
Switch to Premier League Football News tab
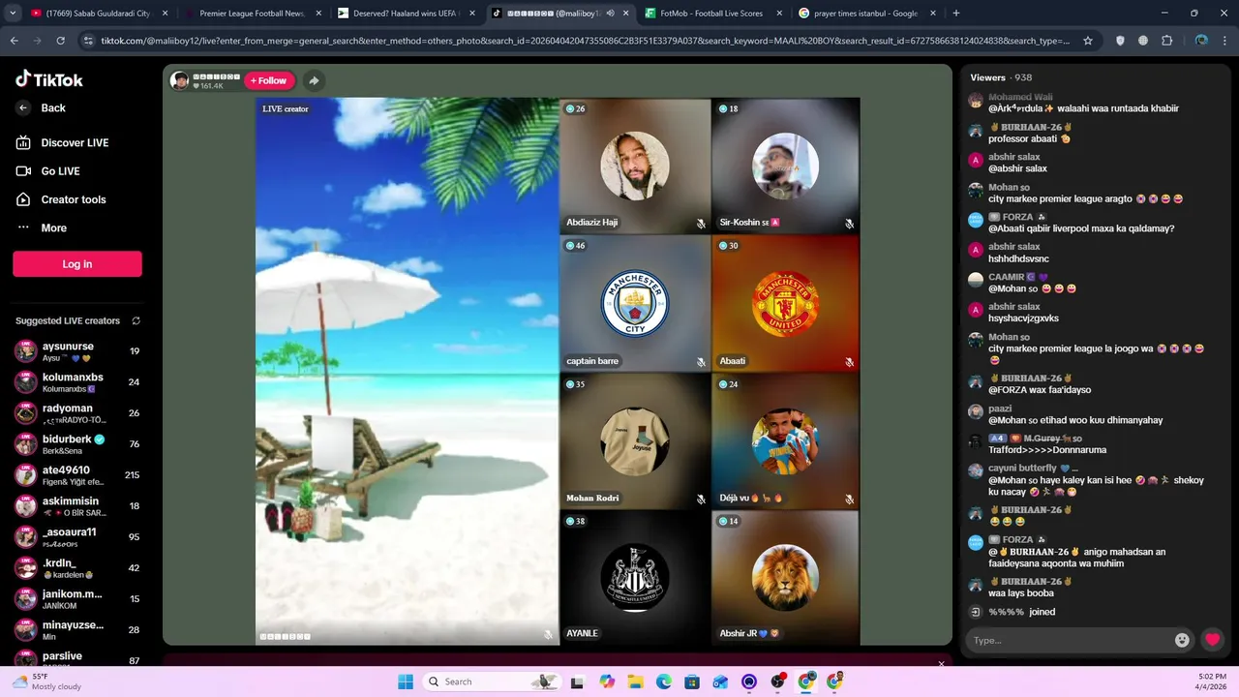252,14
